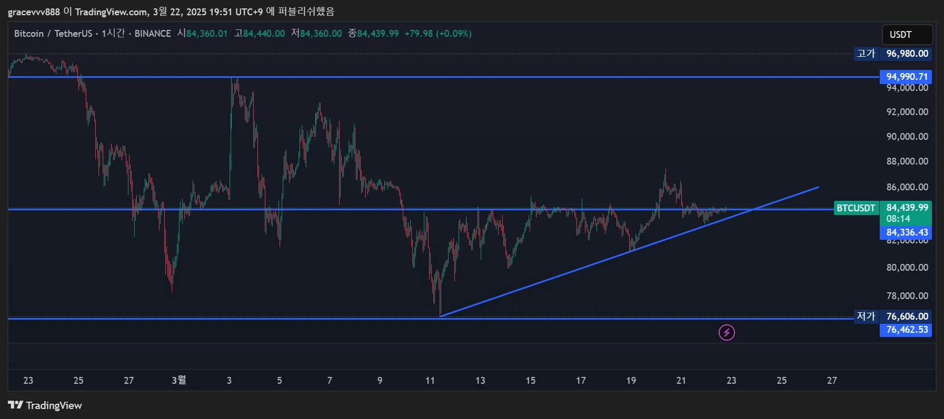Click the 13 date axis label
Image resolution: width=944 pixels, height=419 pixels.
481,381
